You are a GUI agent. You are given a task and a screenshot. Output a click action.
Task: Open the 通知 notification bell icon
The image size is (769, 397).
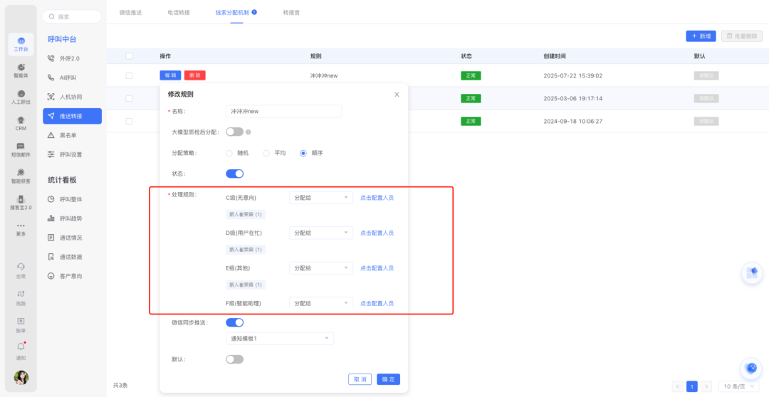21,349
